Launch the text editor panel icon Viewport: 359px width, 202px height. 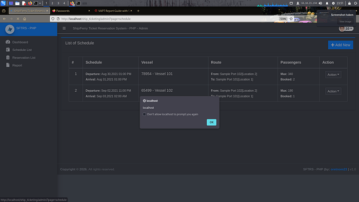coord(24,3)
